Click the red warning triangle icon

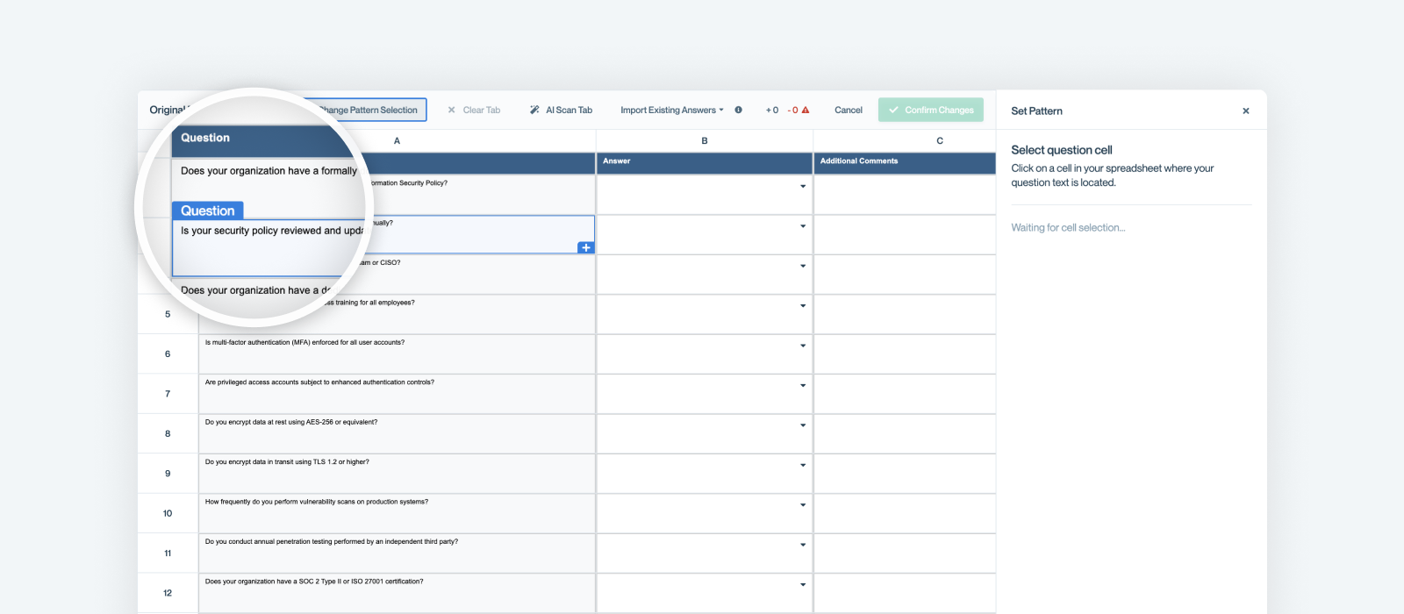[x=806, y=110]
